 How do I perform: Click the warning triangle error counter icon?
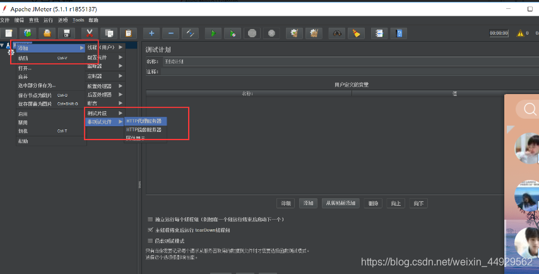click(520, 33)
